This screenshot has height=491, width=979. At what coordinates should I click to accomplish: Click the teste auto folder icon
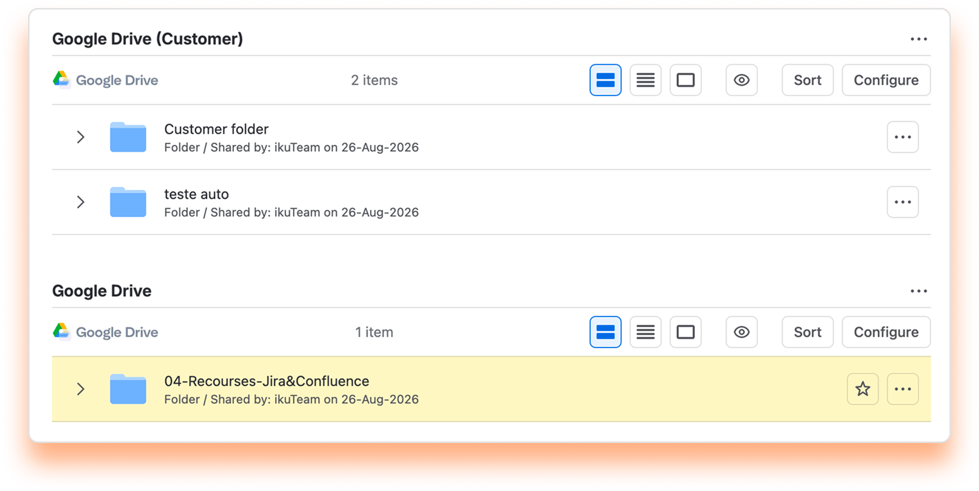(x=128, y=202)
